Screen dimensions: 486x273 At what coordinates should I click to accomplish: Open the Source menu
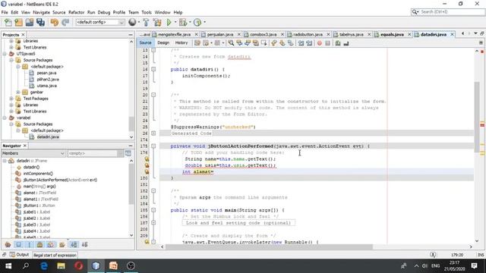click(59, 12)
